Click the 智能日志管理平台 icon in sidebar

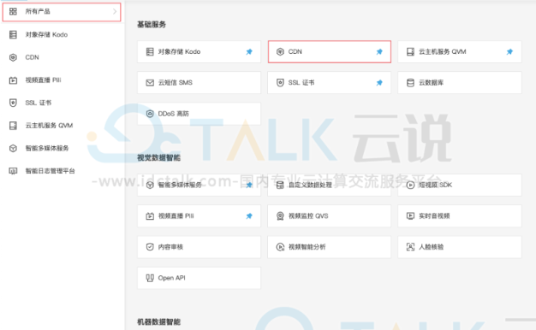pyautogui.click(x=13, y=171)
